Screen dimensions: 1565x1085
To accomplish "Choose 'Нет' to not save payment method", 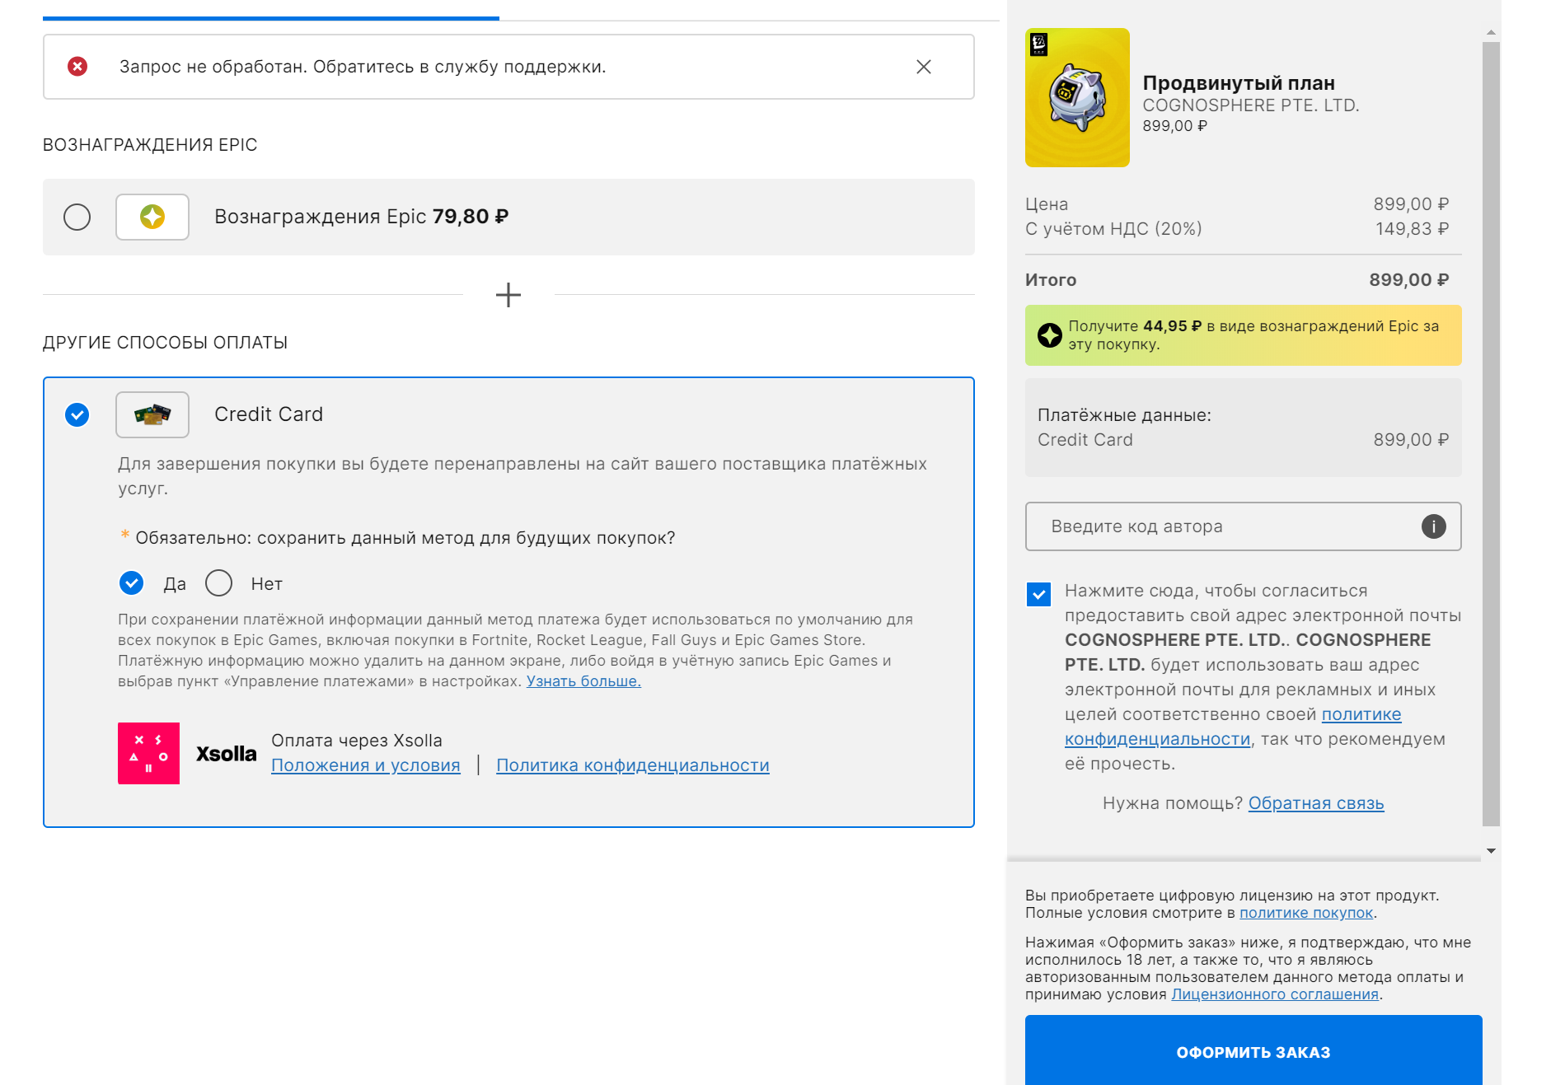I will pos(218,583).
